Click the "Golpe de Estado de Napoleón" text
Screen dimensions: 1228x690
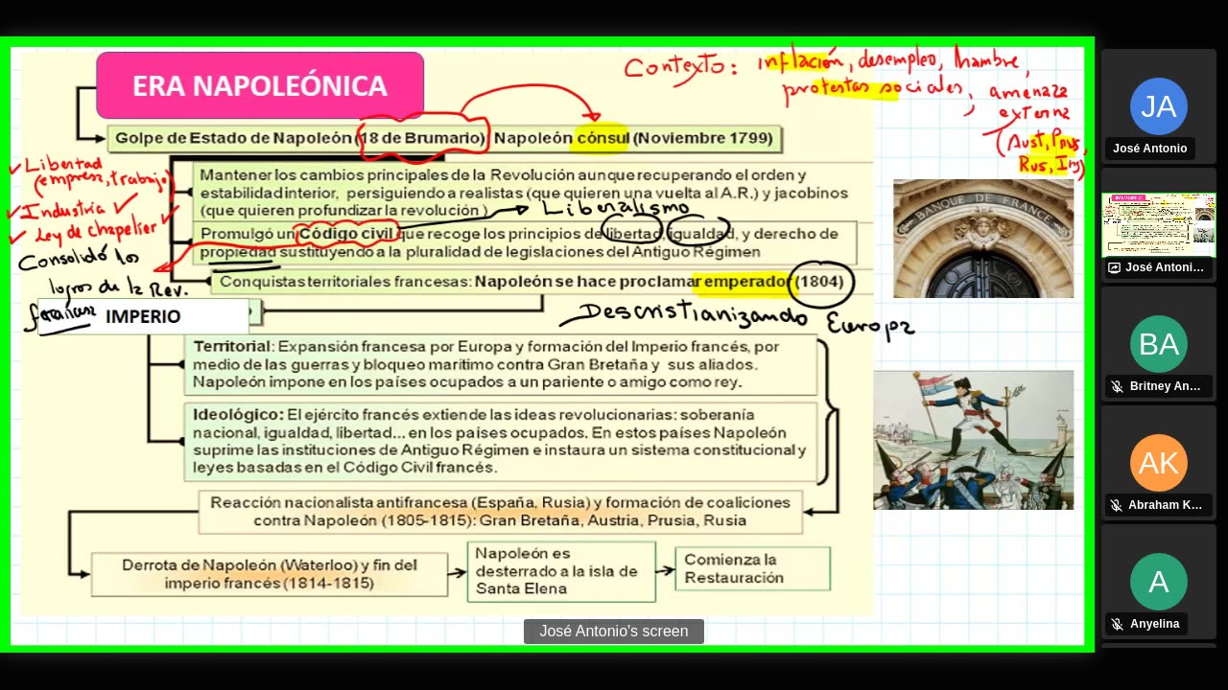click(x=233, y=138)
